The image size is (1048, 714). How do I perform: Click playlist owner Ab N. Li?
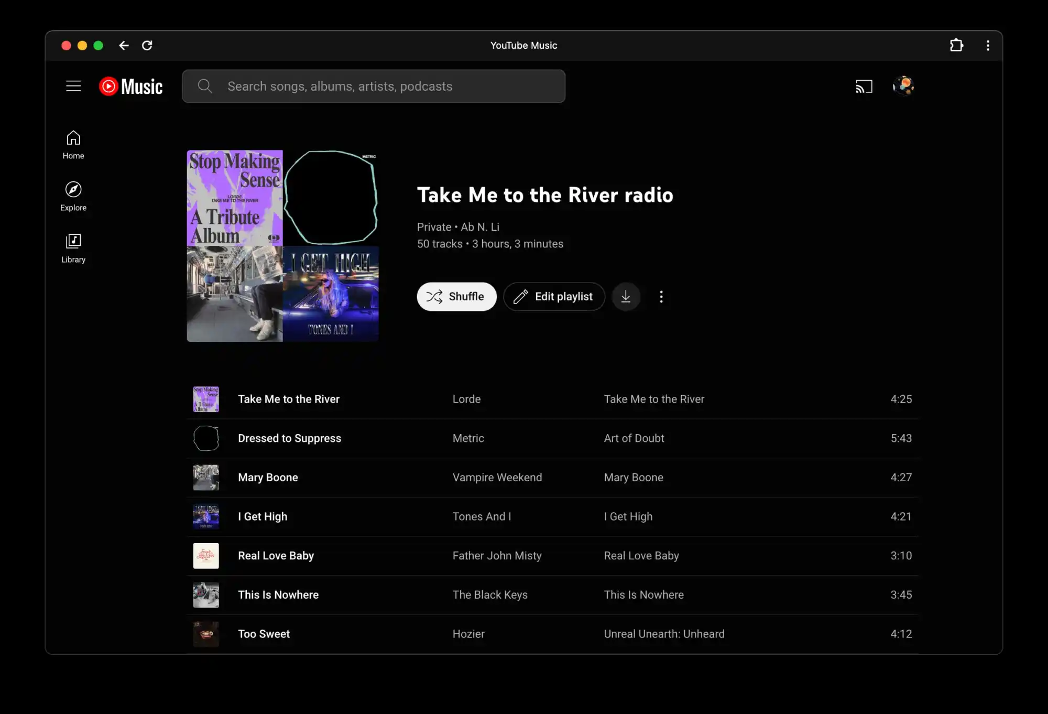coord(480,227)
